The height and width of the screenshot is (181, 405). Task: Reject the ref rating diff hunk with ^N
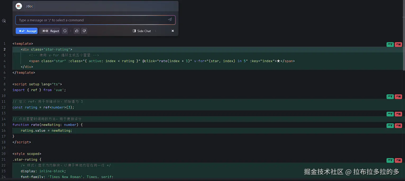(x=398, y=97)
